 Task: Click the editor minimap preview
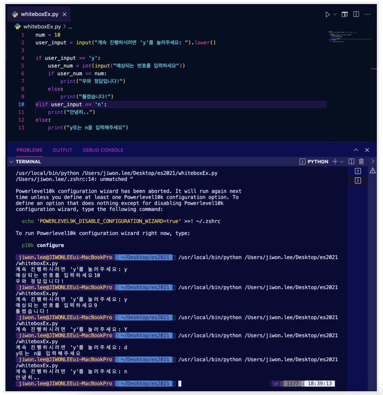[349, 36]
